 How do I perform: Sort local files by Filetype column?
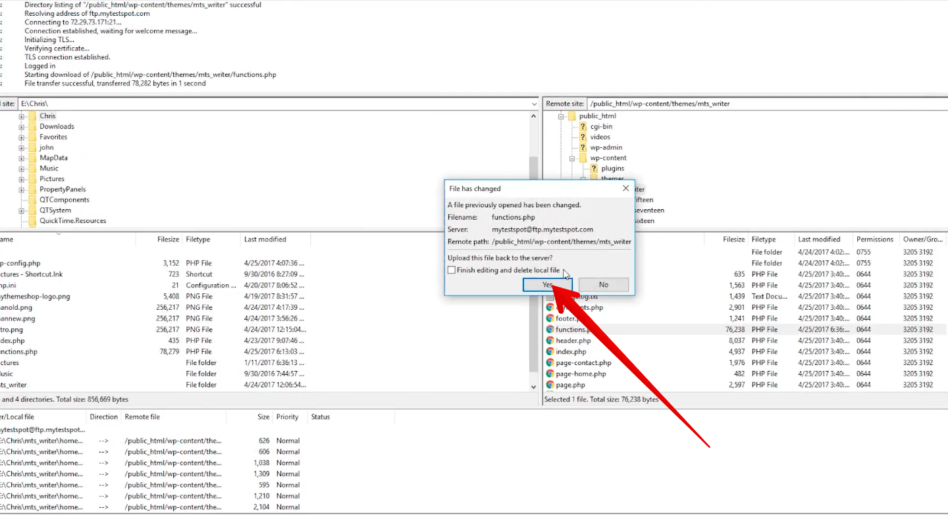coord(198,239)
